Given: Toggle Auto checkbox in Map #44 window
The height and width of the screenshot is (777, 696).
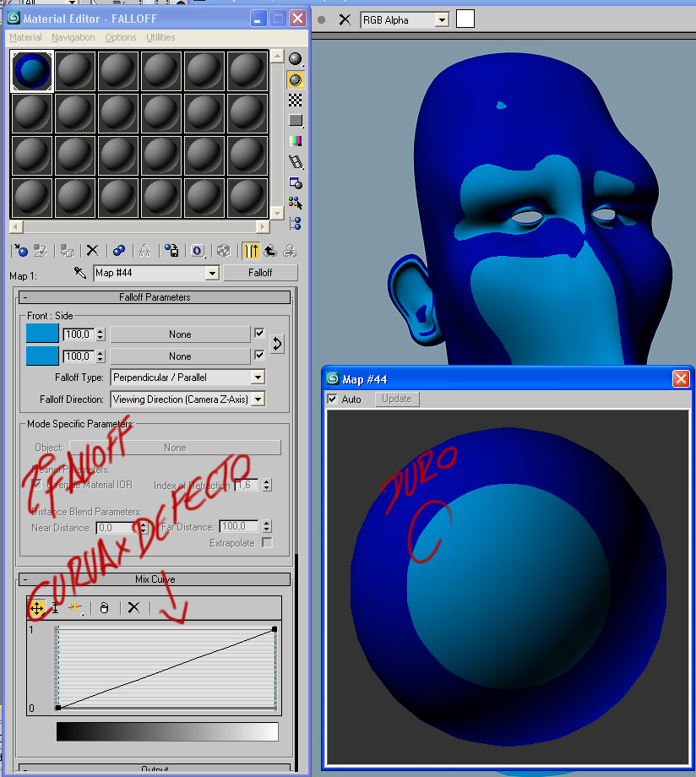Looking at the screenshot, I should point(332,399).
